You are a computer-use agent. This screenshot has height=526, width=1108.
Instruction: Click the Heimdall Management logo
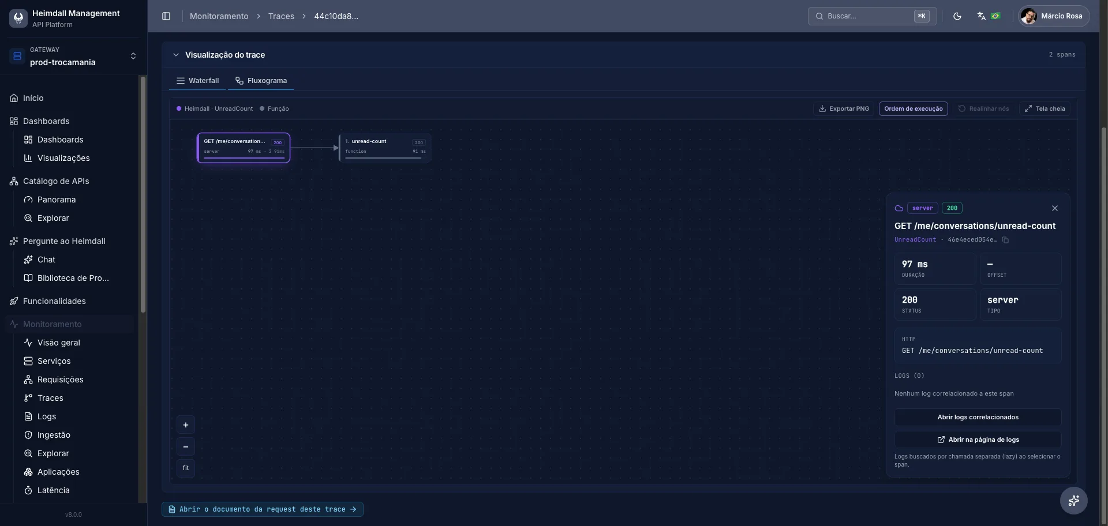tap(18, 18)
